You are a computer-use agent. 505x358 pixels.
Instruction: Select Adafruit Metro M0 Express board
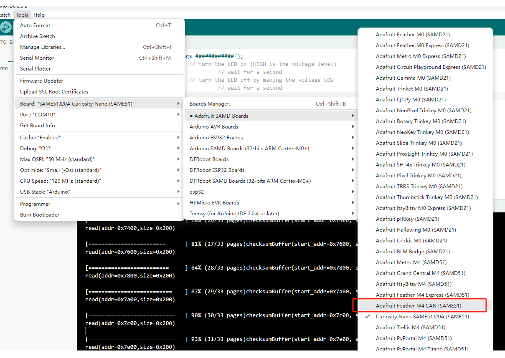click(425, 56)
